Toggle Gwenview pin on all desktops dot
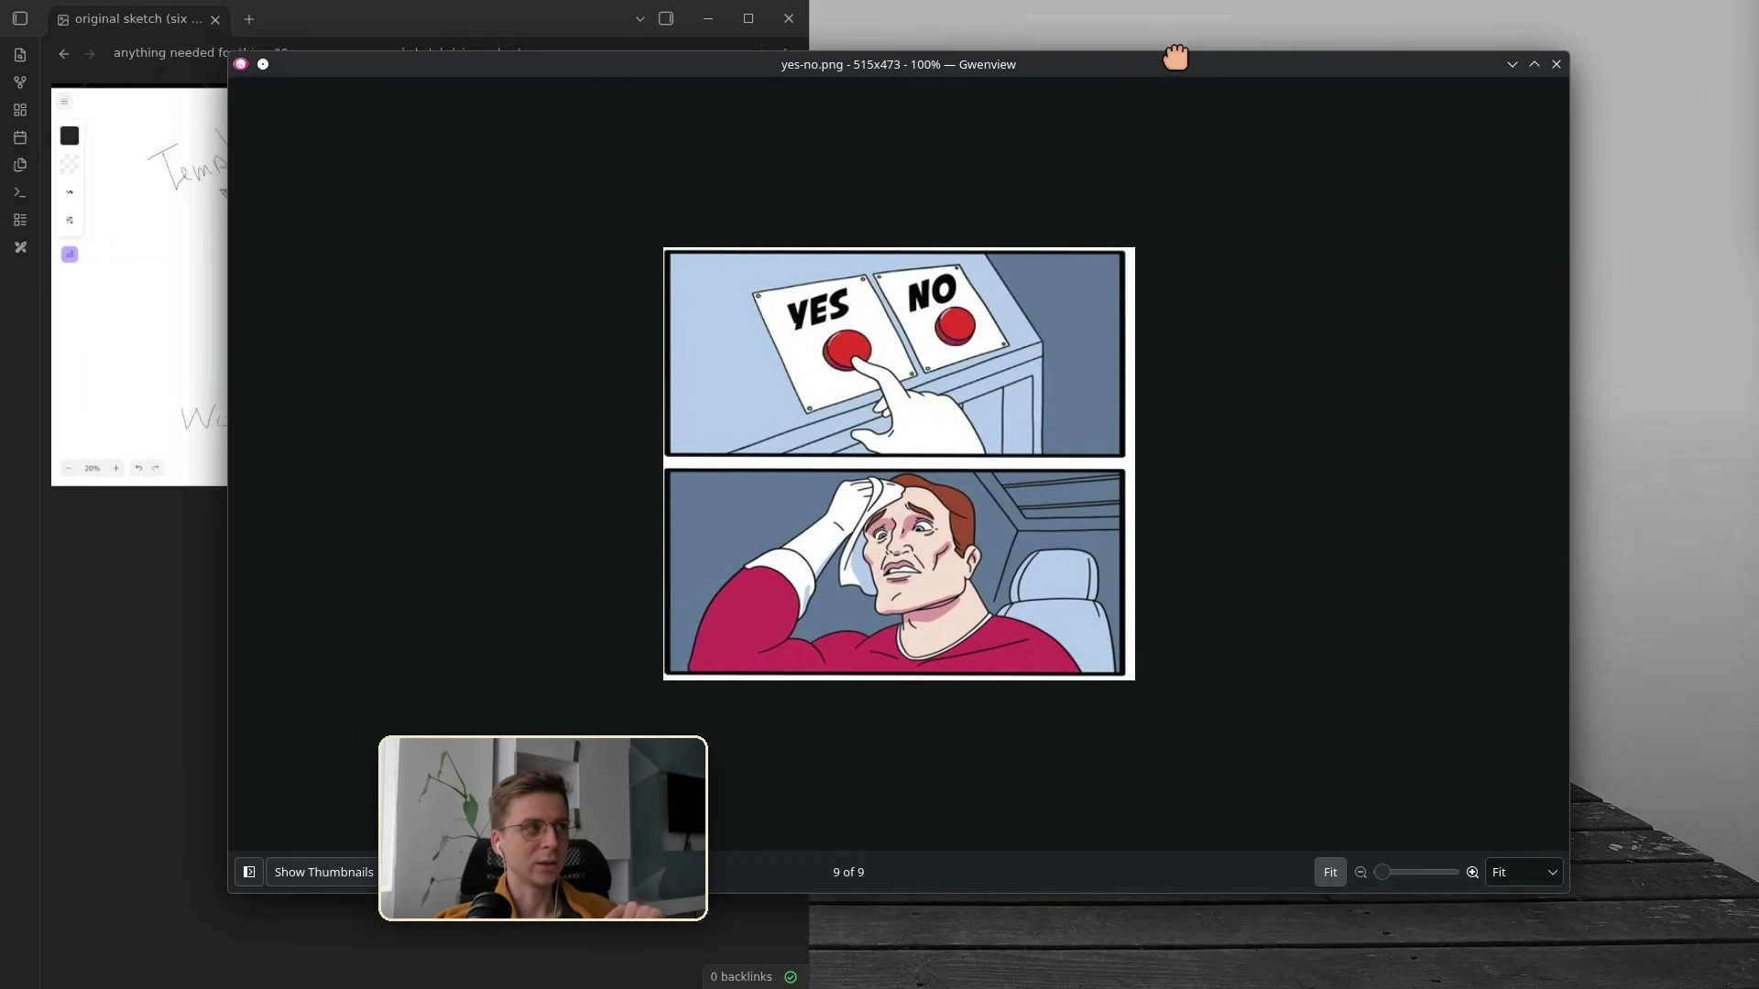 point(263,64)
